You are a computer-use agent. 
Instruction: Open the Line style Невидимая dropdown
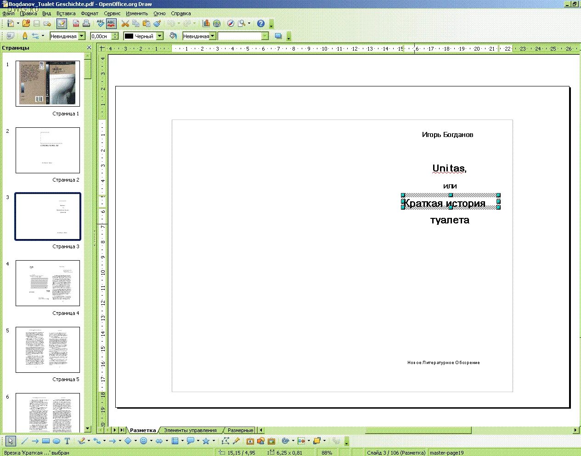[82, 36]
